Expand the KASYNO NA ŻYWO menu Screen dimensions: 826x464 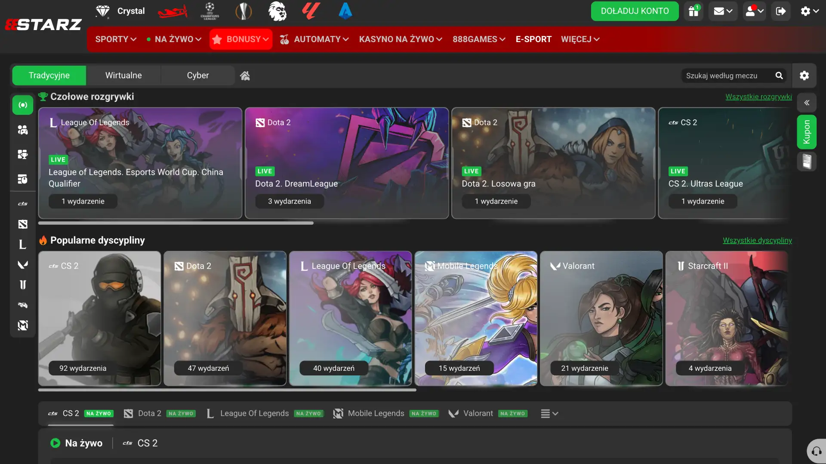[x=401, y=39]
